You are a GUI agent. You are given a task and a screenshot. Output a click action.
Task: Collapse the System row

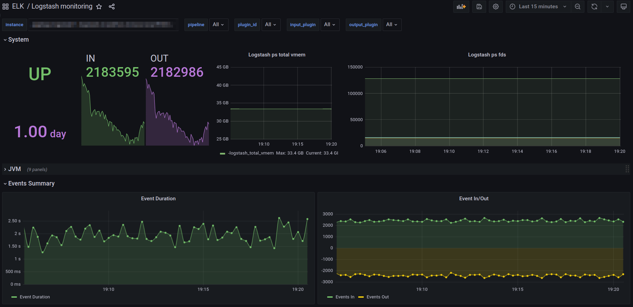[x=18, y=40]
